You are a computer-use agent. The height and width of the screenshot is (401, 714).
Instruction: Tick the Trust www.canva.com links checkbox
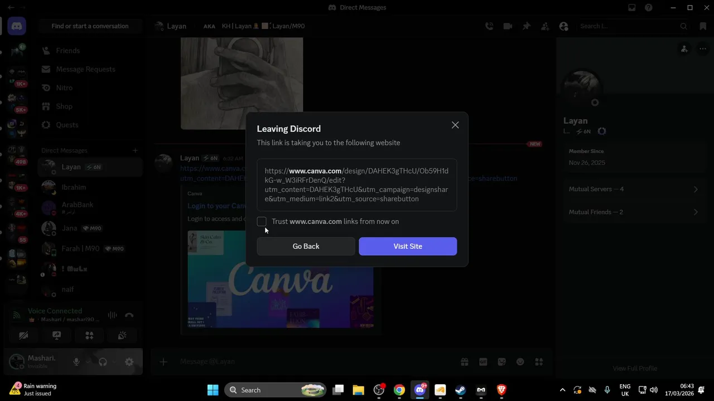pos(262,222)
